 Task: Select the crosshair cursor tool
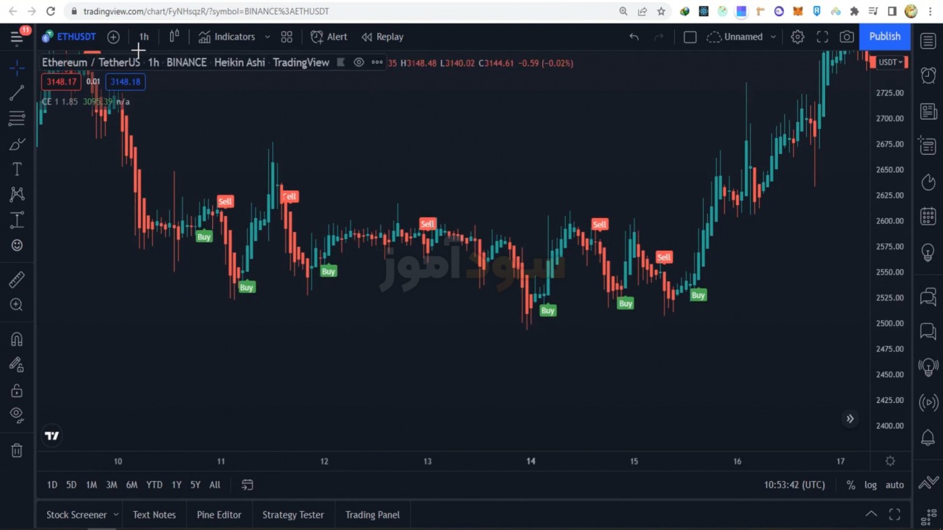pos(17,68)
